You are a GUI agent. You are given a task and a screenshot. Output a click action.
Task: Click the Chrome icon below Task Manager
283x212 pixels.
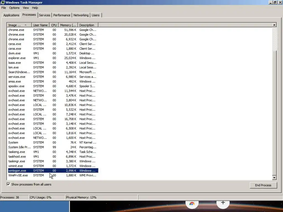pyautogui.click(x=192, y=204)
